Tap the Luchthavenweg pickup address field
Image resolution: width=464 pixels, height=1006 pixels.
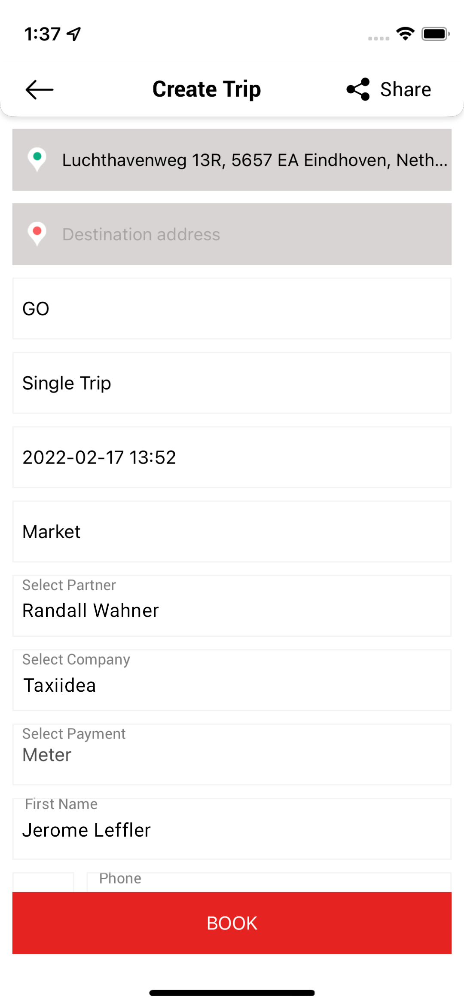click(254, 160)
